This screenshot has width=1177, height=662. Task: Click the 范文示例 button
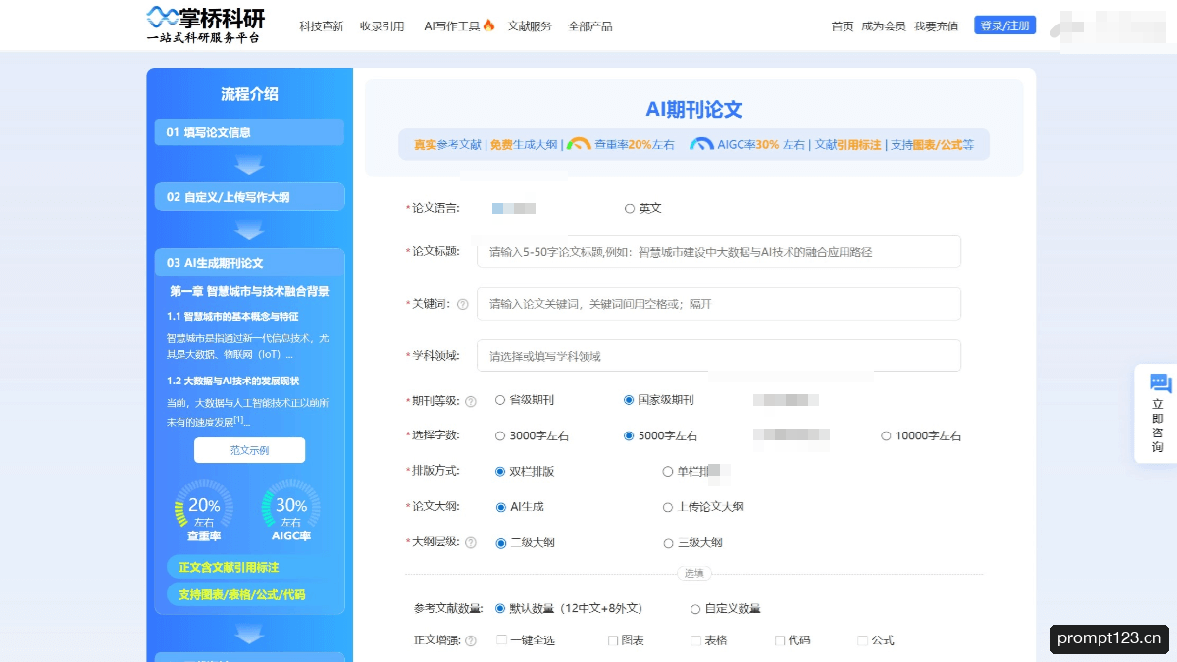click(249, 450)
